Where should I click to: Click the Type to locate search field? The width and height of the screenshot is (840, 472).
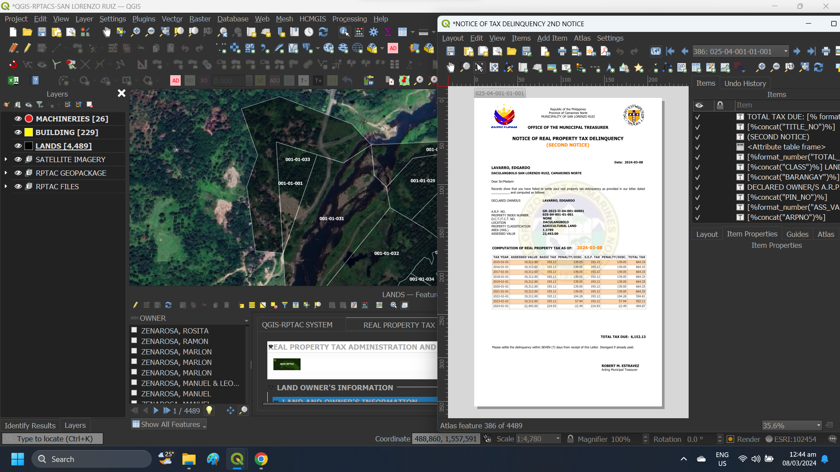point(52,438)
